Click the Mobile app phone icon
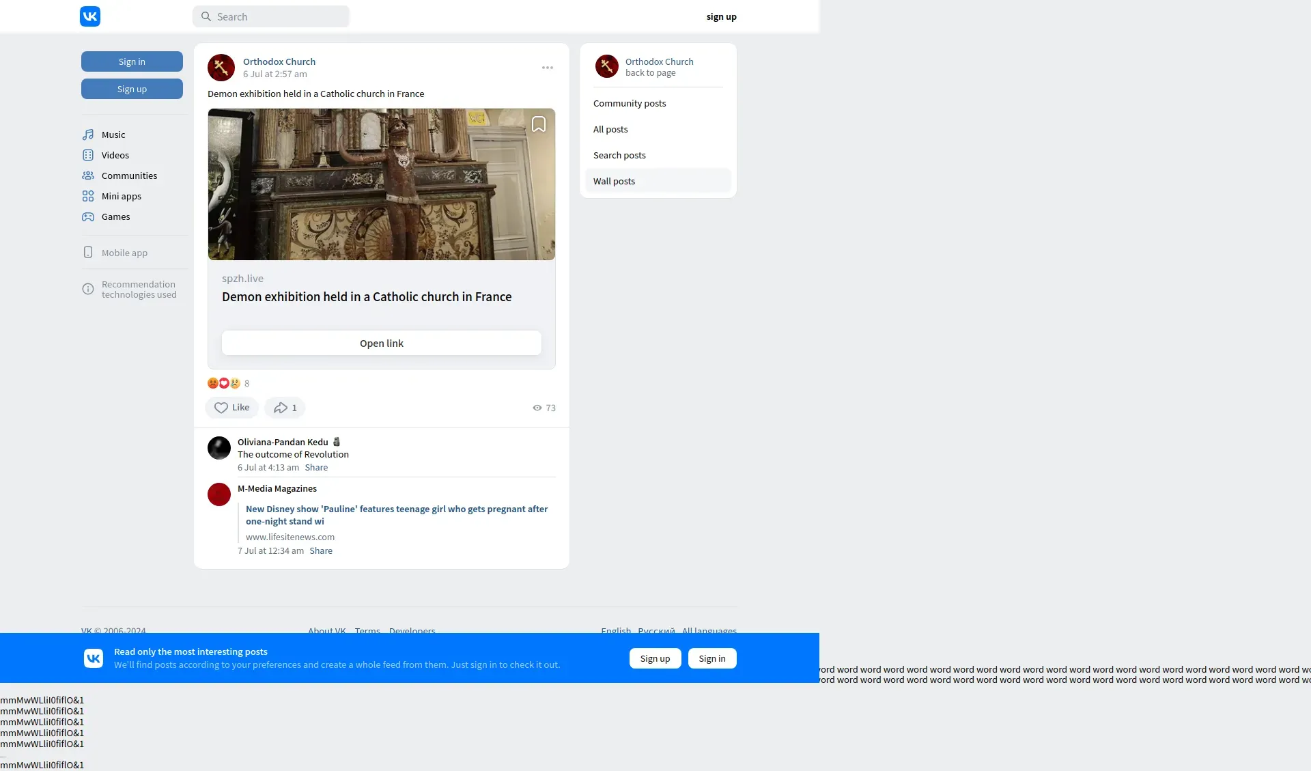The width and height of the screenshot is (1311, 771). pos(88,253)
